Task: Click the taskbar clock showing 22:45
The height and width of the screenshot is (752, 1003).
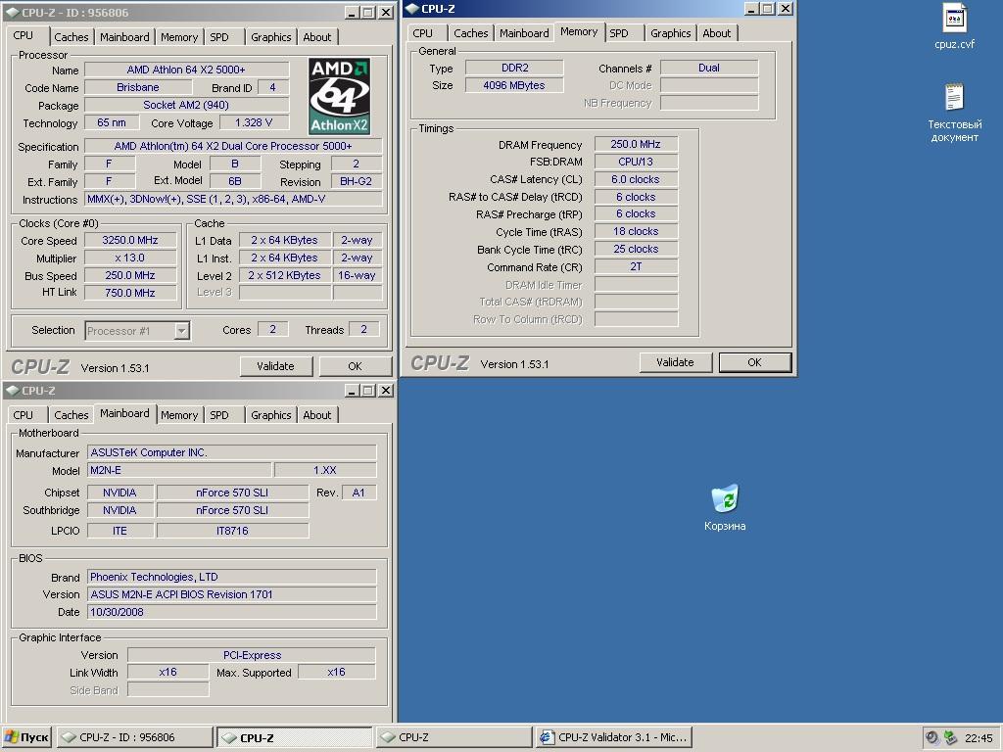Action: [x=979, y=738]
